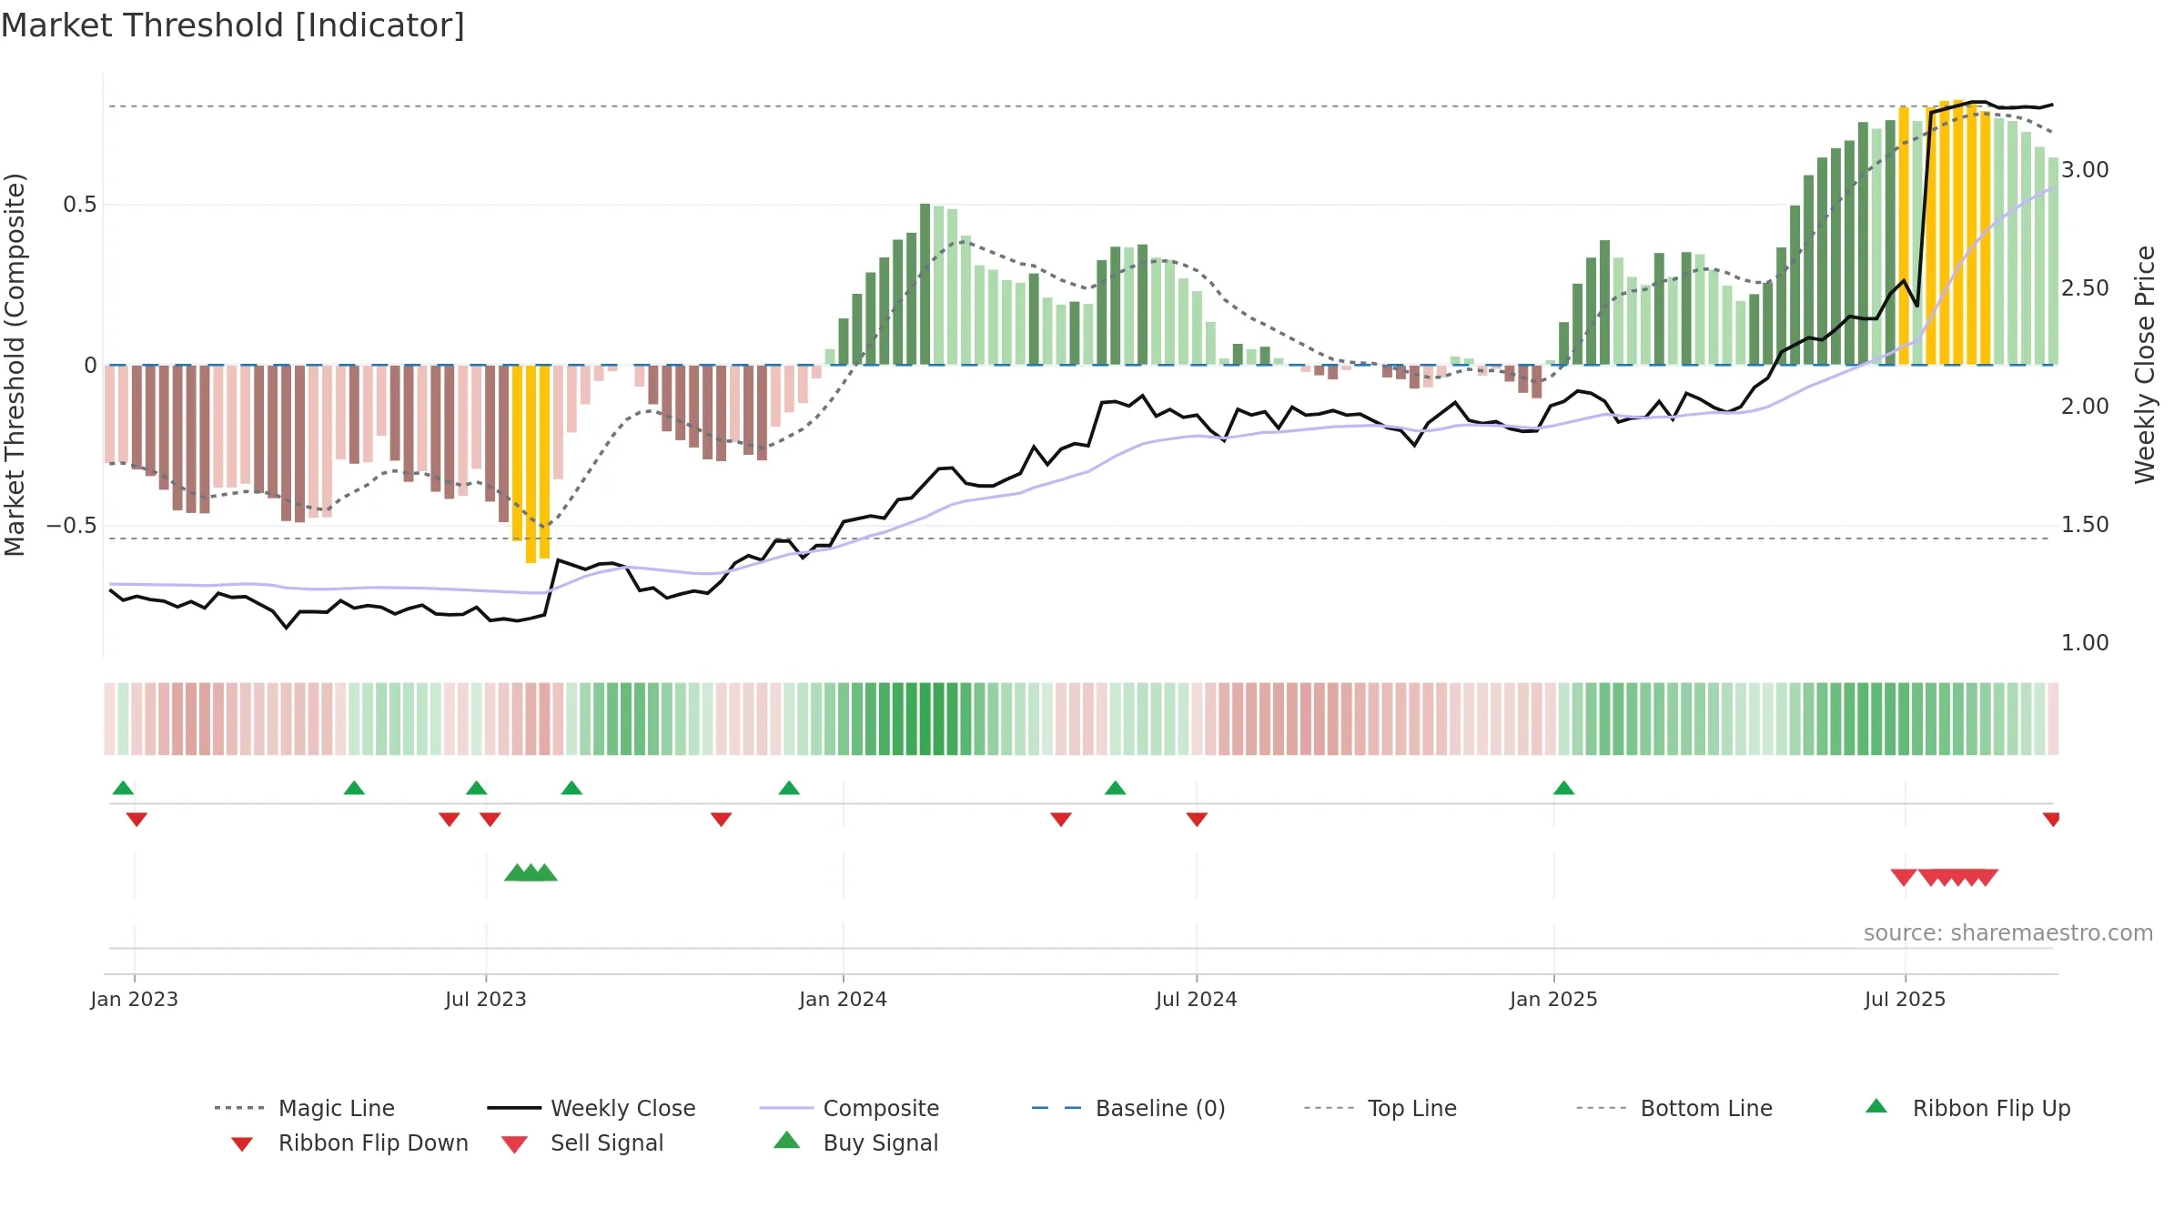Click the 'Market Threshold [Indicator]' chart title
2184x1228 pixels.
coord(233,25)
